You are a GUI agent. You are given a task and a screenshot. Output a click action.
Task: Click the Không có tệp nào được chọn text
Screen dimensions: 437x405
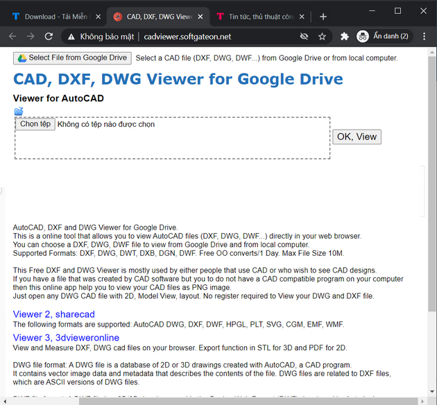coord(106,124)
